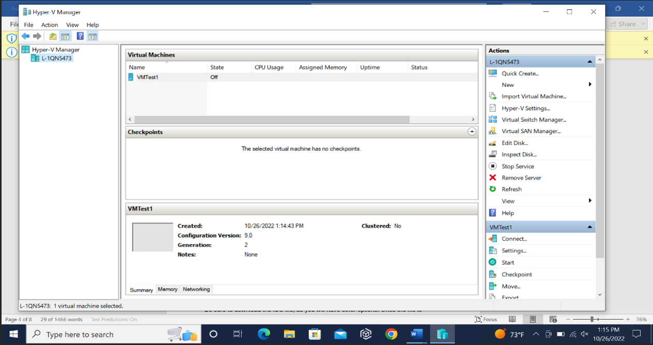Expand the View submenu arrow in Actions
Image resolution: width=653 pixels, height=345 pixels.
590,201
